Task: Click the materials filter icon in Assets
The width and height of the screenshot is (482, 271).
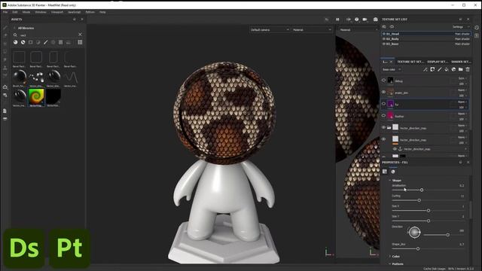Action: pos(15,42)
